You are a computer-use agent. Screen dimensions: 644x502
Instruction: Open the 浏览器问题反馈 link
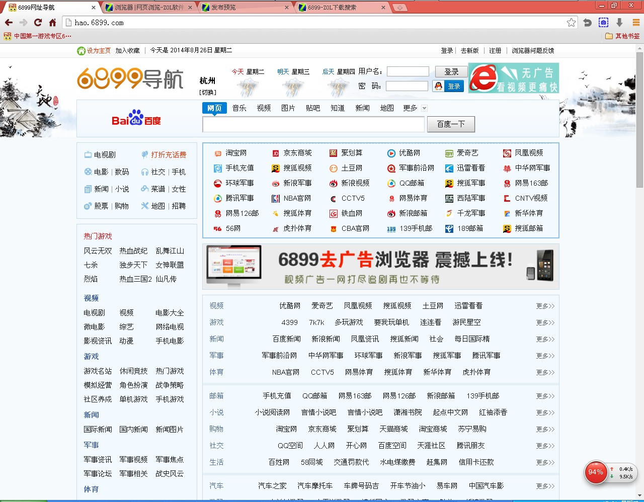pos(533,51)
